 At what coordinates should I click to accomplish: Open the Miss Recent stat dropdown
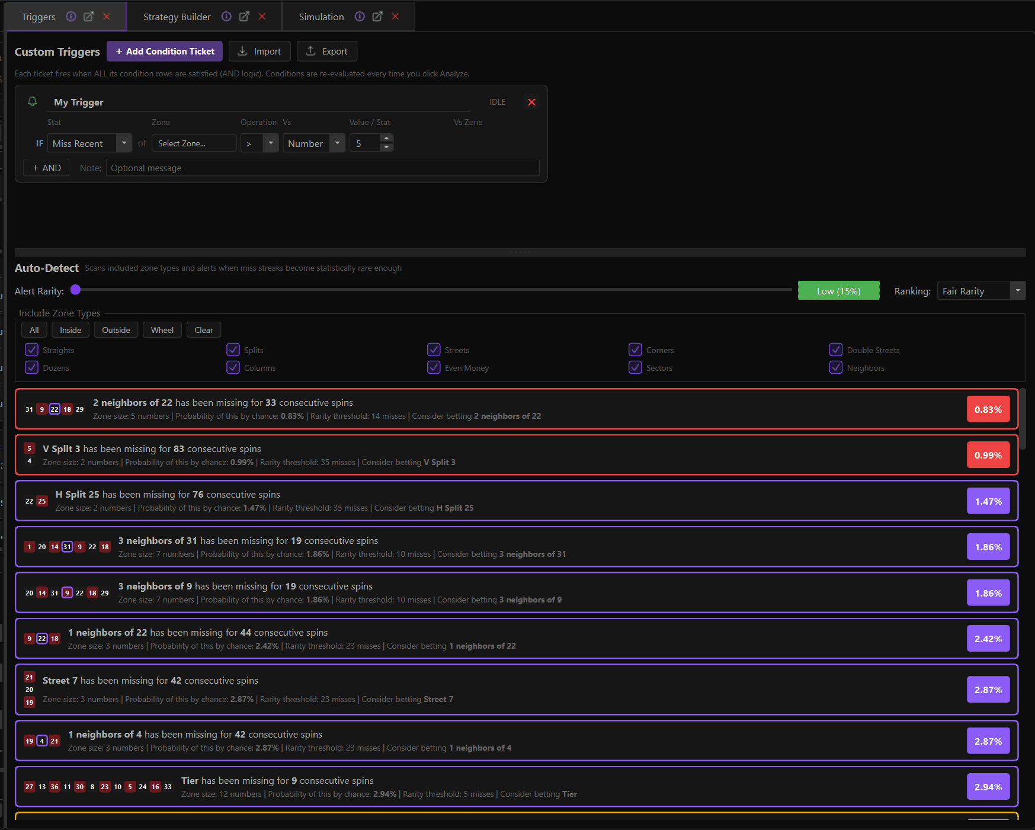point(89,143)
